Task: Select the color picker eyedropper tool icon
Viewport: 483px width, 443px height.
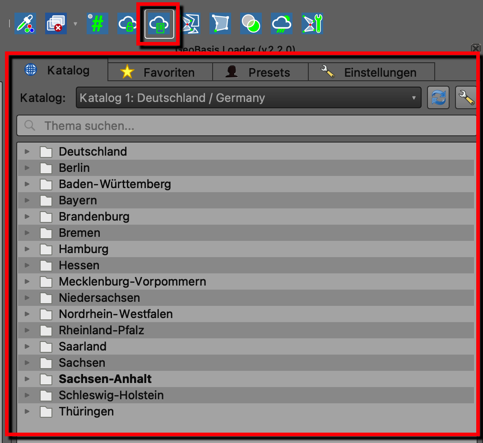Action: (x=25, y=23)
